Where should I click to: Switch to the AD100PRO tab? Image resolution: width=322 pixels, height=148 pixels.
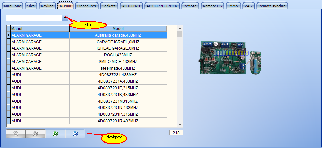tap(131, 6)
